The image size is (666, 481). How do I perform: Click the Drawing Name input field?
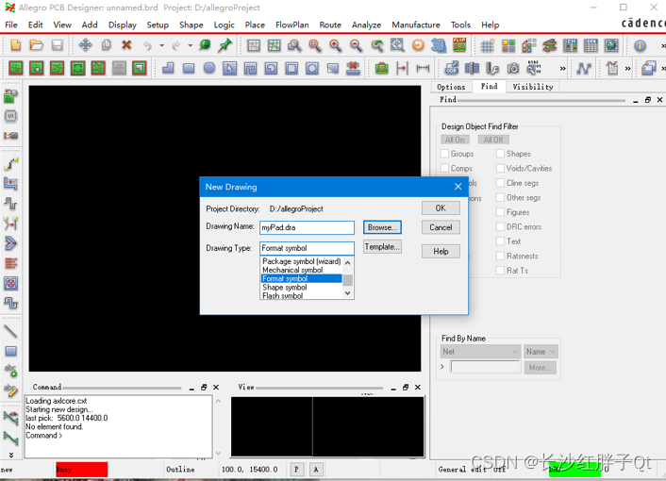pyautogui.click(x=307, y=227)
